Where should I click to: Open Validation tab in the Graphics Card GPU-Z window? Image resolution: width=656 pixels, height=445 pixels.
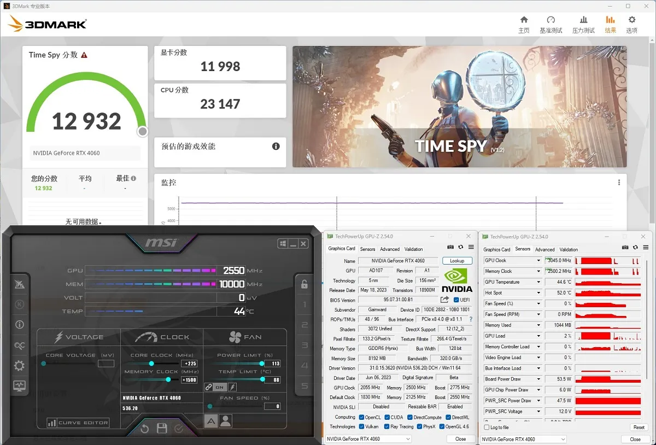414,249
